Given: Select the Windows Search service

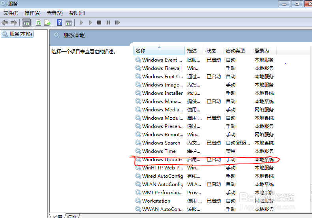Looking at the screenshot, I should pyautogui.click(x=205, y=143).
